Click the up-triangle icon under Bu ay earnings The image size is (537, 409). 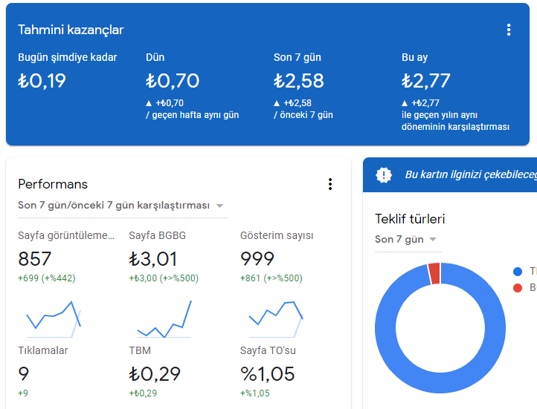click(405, 103)
